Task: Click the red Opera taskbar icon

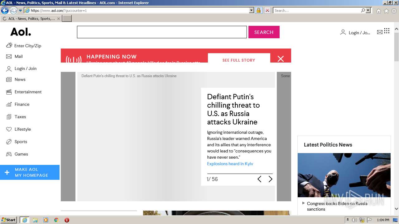Action: (67, 220)
